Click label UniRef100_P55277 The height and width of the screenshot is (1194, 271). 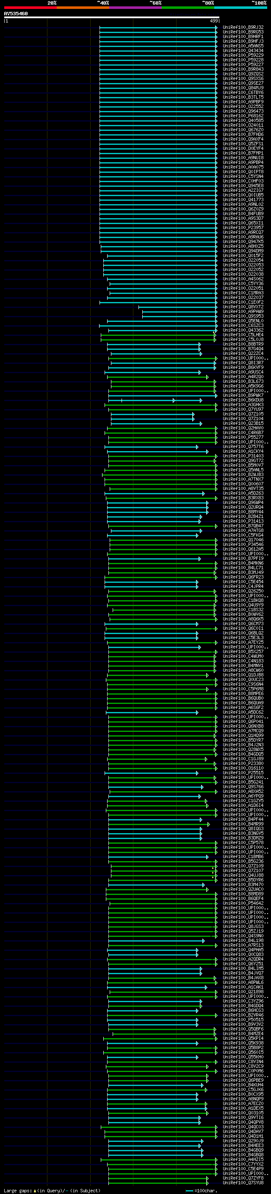[243, 437]
